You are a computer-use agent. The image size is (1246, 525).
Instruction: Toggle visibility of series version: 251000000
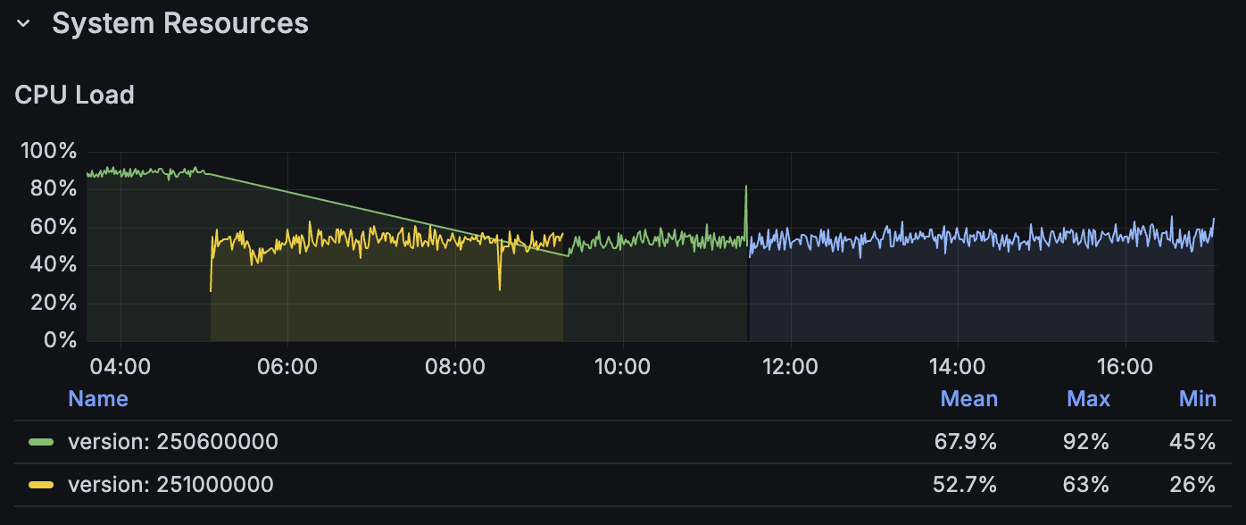point(170,485)
